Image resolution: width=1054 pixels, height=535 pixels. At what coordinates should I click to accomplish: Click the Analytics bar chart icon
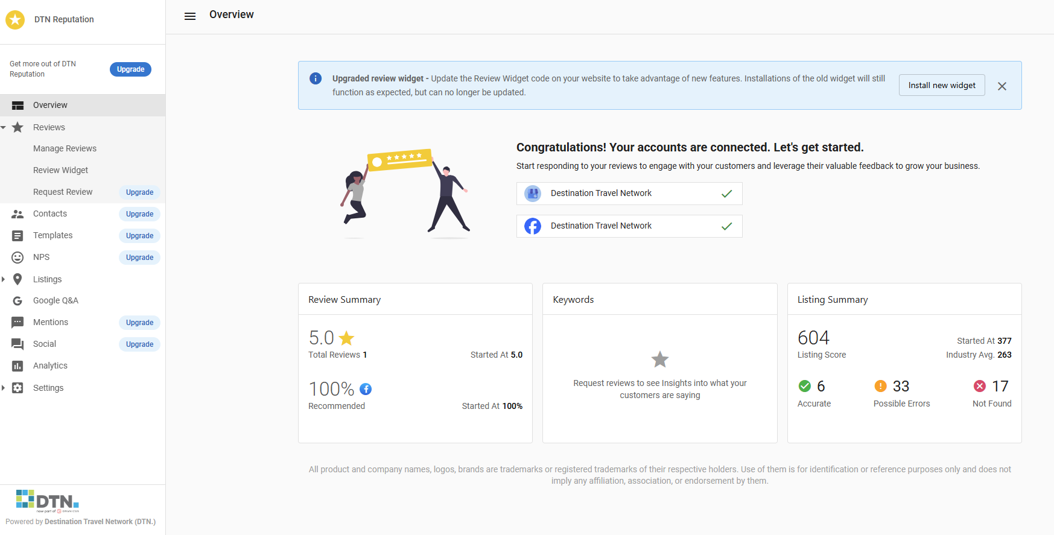coord(18,366)
